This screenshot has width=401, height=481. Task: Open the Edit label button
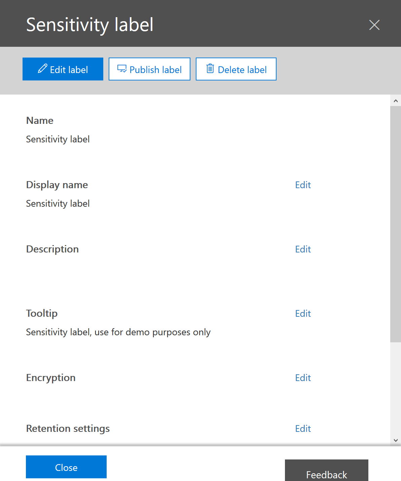63,69
